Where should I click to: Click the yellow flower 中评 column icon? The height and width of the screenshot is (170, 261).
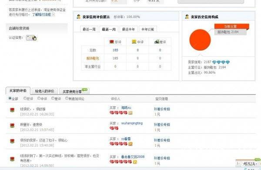(x=134, y=42)
